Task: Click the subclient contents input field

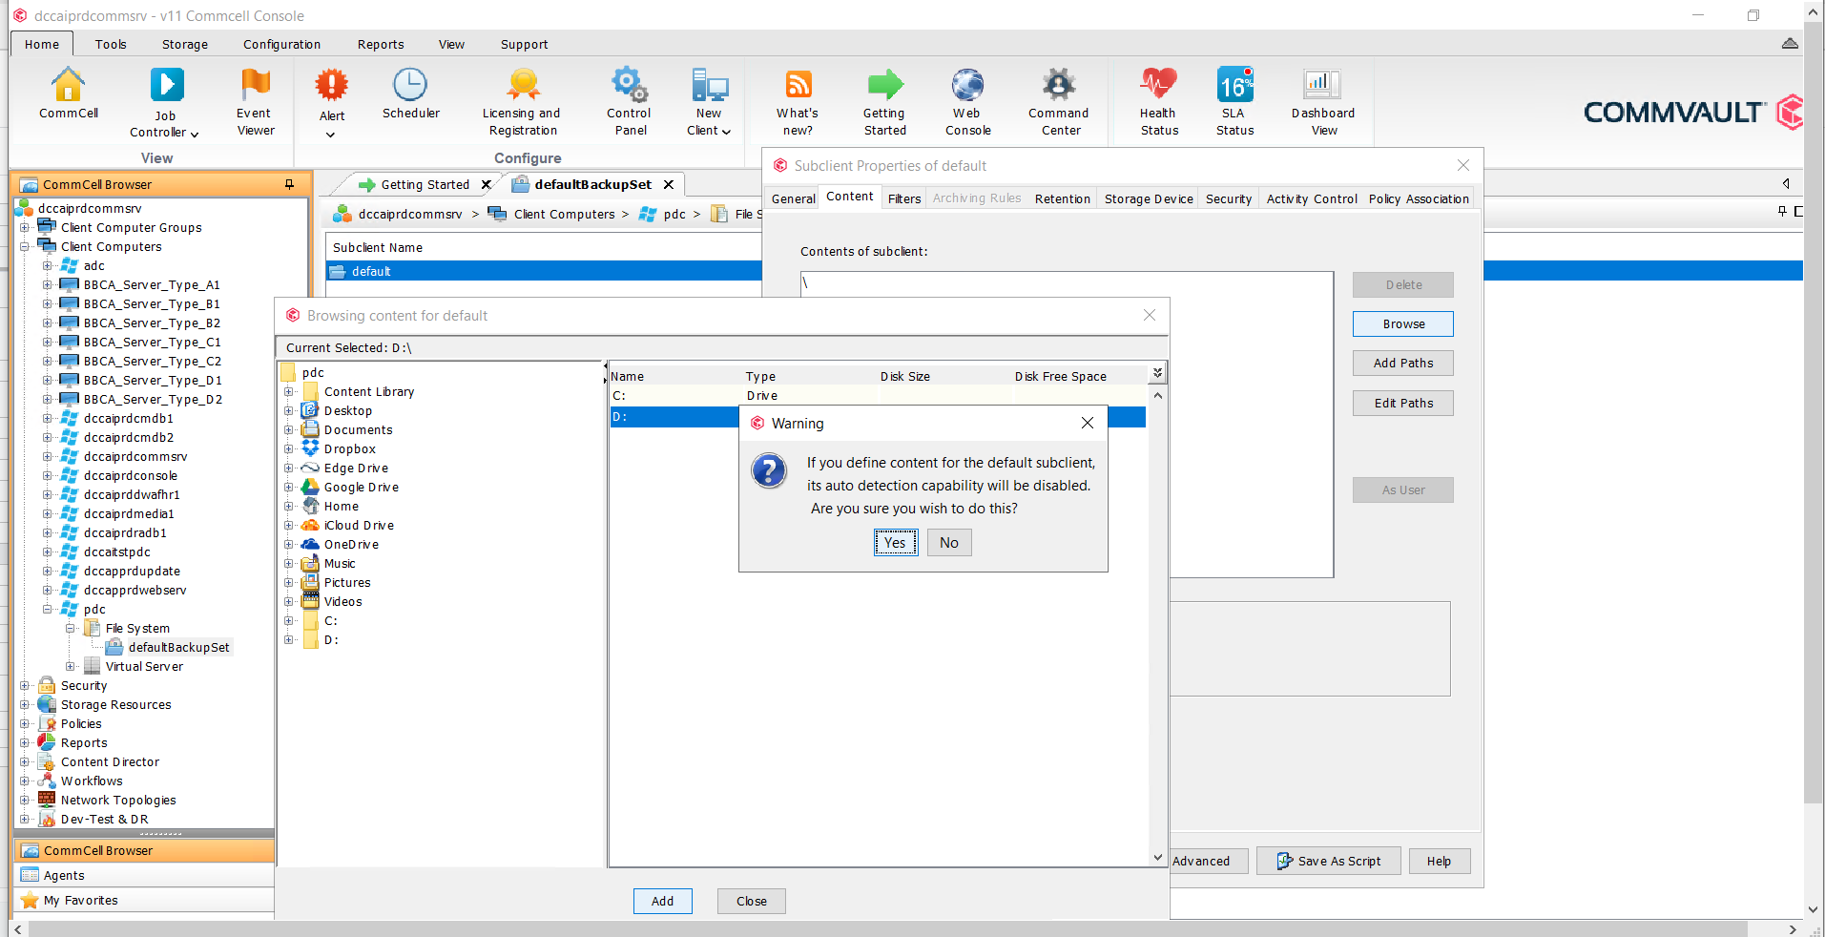Action: 1067,425
